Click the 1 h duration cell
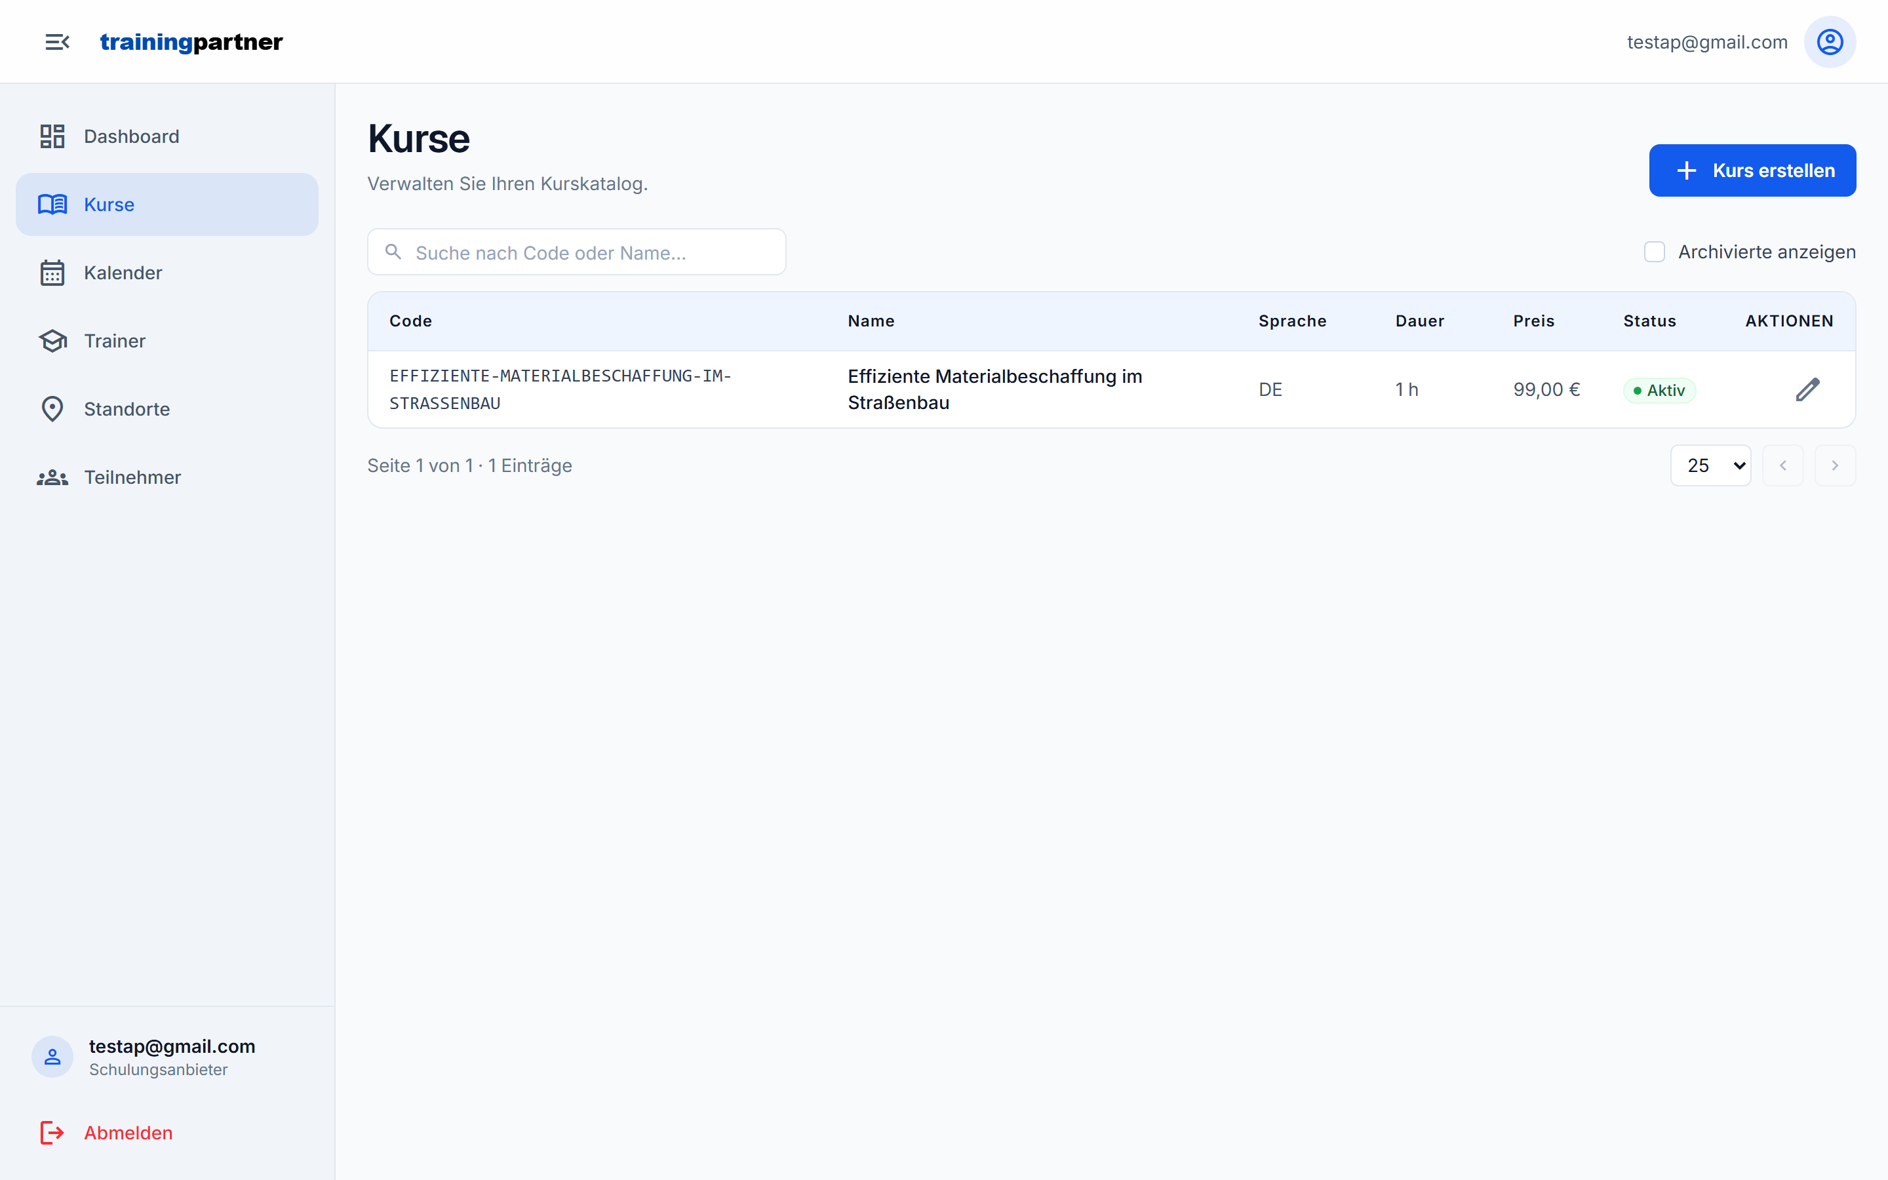1888x1180 pixels. 1407,389
